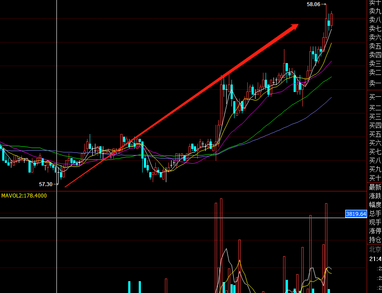The image size is (382, 293).
Task: Click the 北京 time zone label
Action: (x=375, y=250)
